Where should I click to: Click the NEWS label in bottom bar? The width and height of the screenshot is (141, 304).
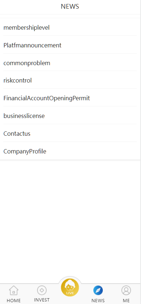[98, 300]
